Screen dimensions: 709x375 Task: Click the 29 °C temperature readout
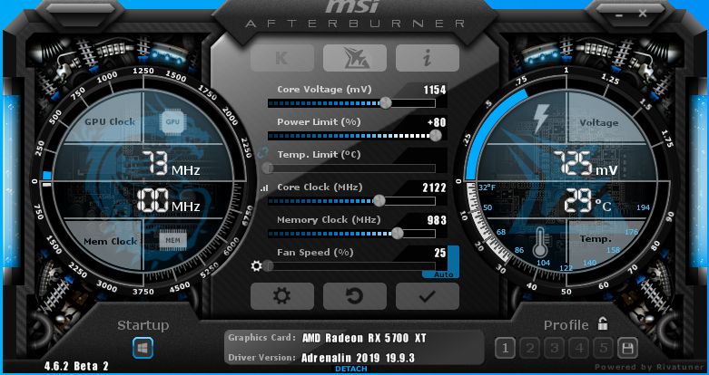click(587, 201)
